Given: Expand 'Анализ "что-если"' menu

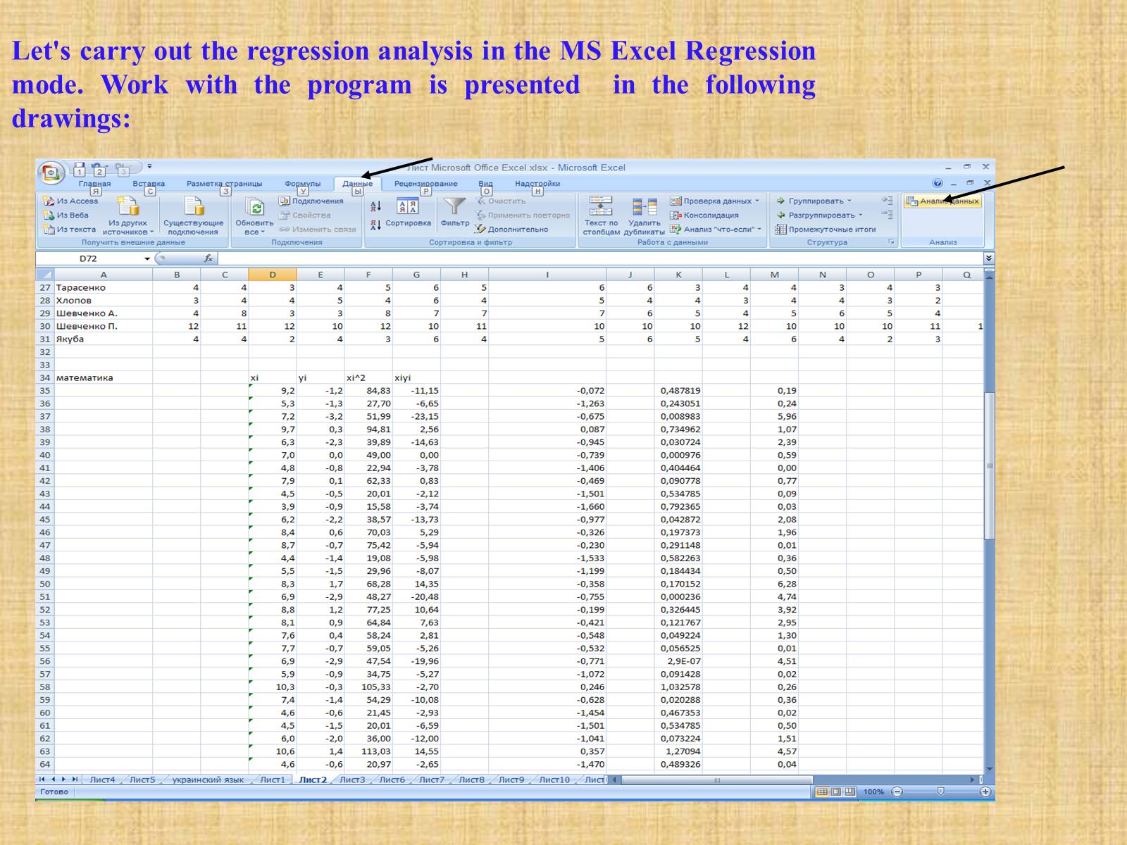Looking at the screenshot, I should coord(716,229).
